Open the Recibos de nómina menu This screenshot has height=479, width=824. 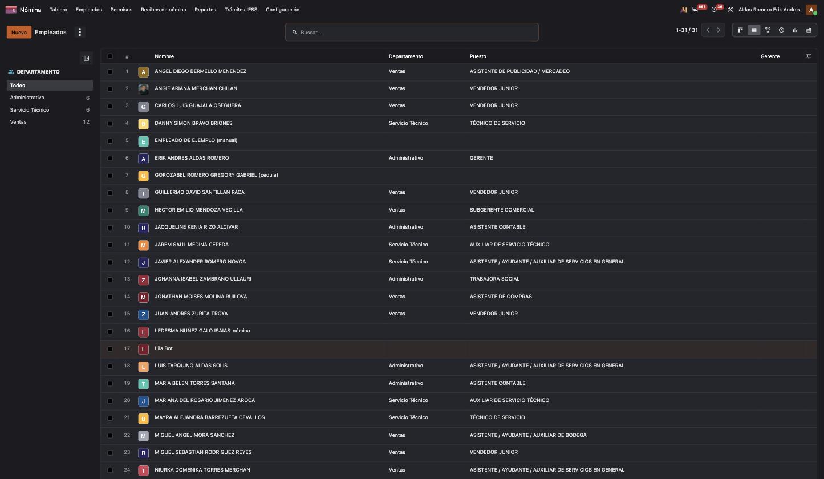coord(164,10)
